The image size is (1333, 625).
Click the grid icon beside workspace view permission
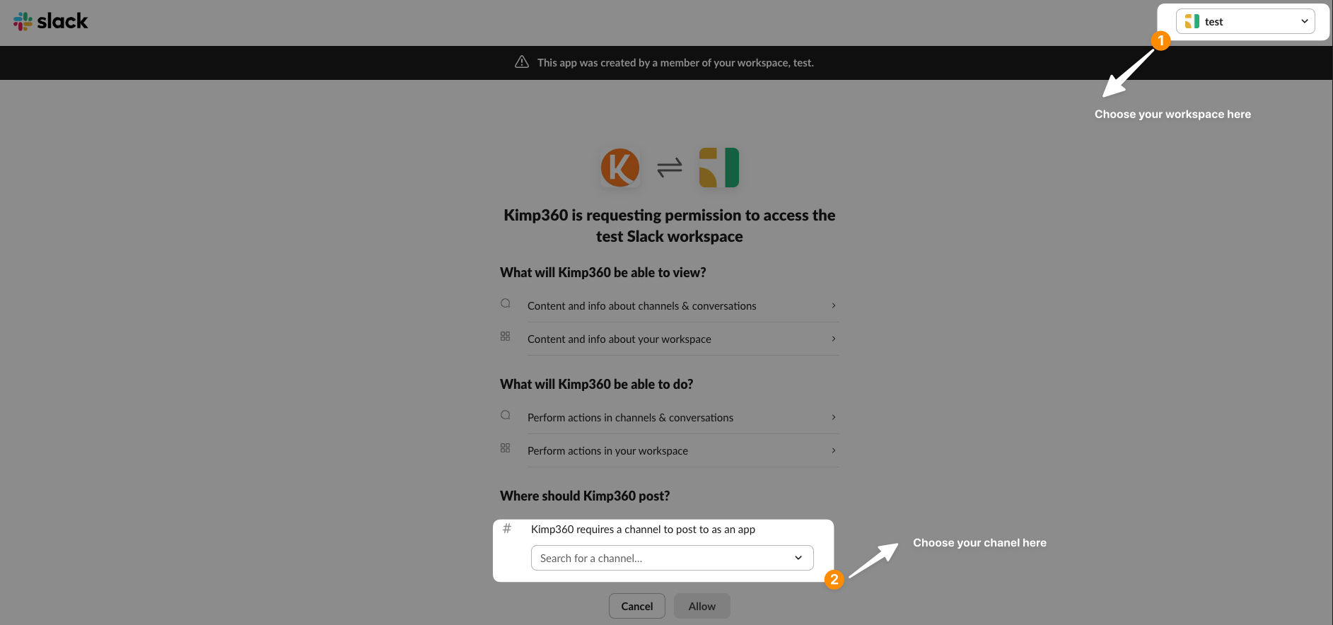tap(505, 337)
